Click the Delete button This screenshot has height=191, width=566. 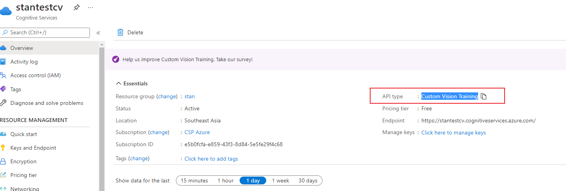[131, 32]
